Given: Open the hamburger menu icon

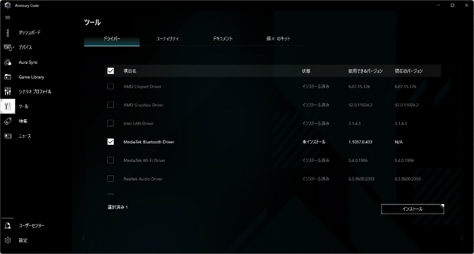Looking at the screenshot, I should point(8,18).
